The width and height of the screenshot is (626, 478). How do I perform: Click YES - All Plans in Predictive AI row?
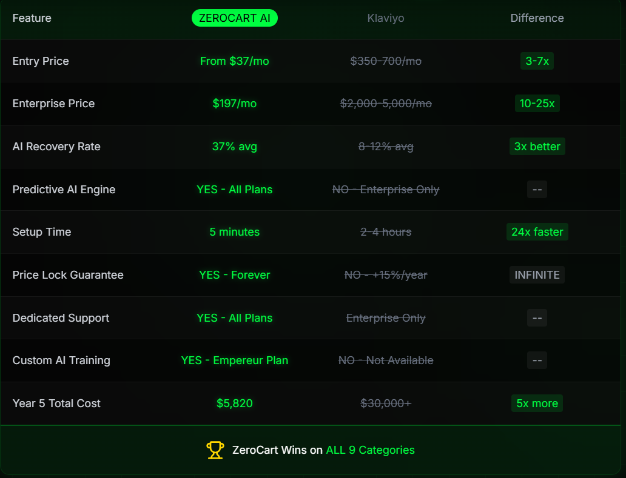[234, 190]
